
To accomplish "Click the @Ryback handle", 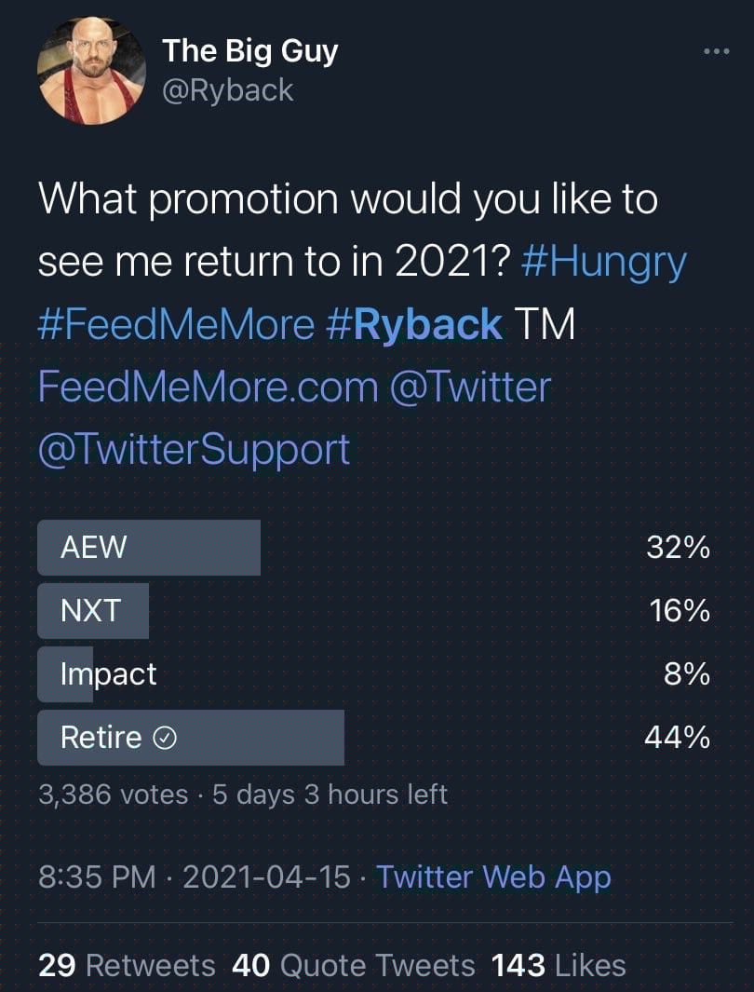I will click(228, 90).
